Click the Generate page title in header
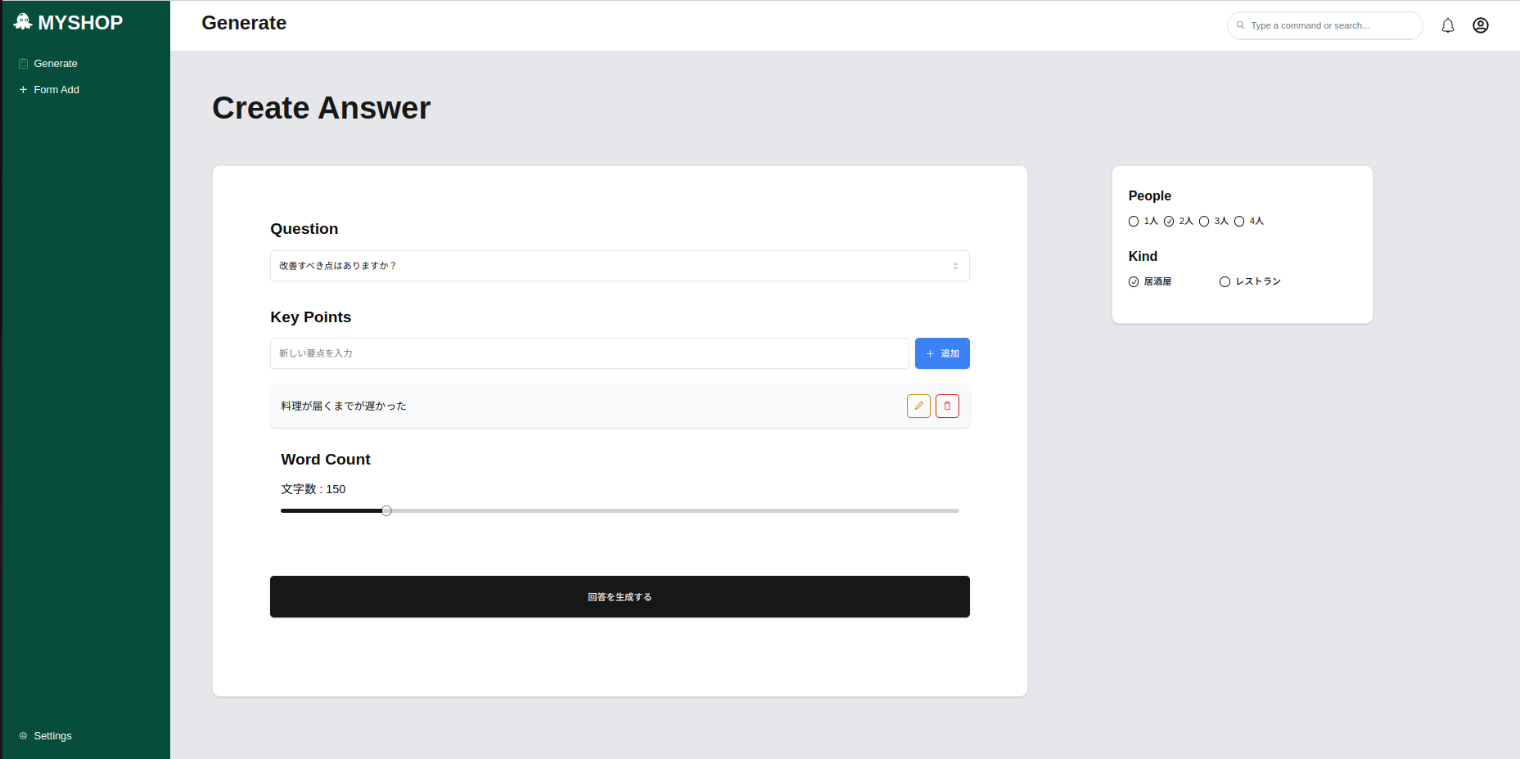Screen dimensions: 1520x759 coord(244,23)
